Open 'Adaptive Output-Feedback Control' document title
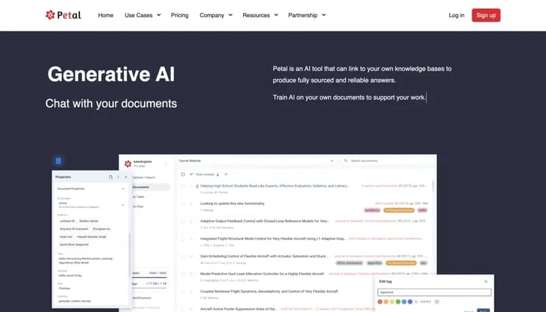 [x=265, y=221]
